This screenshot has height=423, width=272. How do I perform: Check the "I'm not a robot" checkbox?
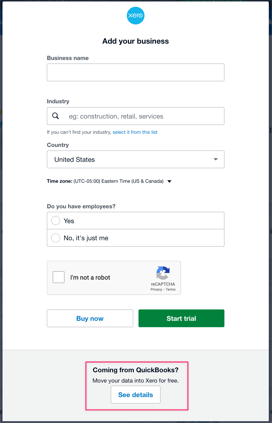click(58, 277)
